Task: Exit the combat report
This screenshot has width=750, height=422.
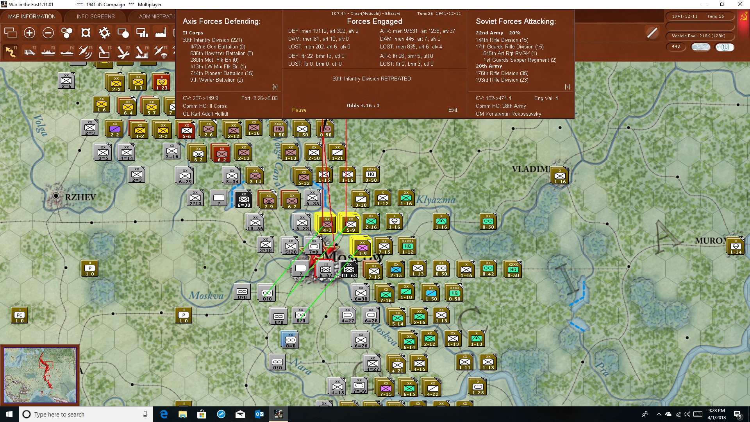Action: (x=453, y=110)
